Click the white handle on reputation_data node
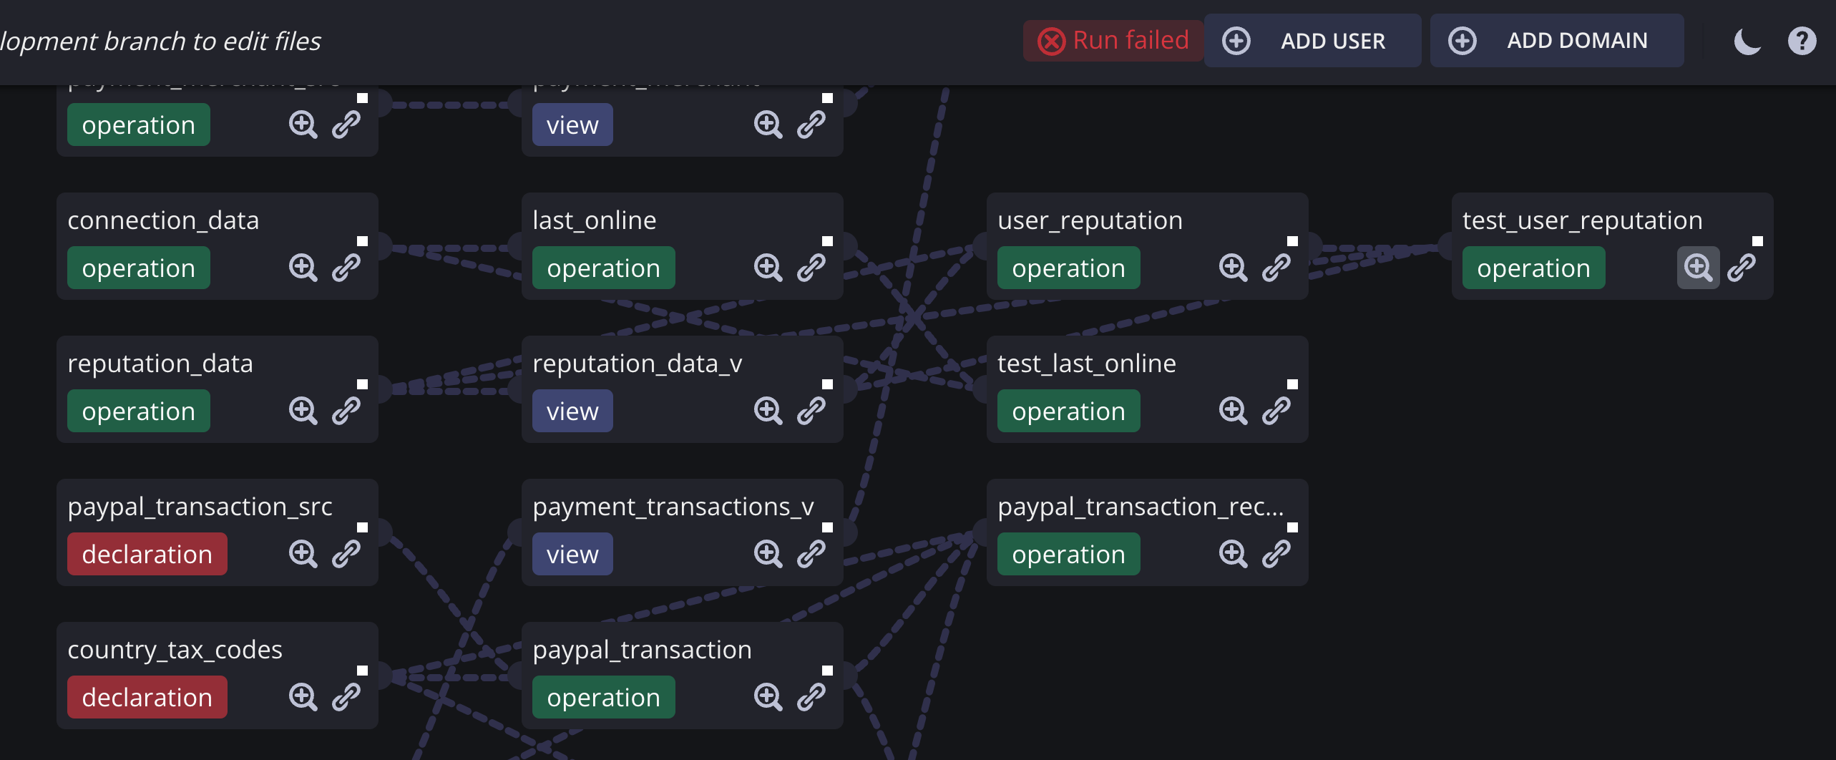The height and width of the screenshot is (760, 1836). click(363, 384)
